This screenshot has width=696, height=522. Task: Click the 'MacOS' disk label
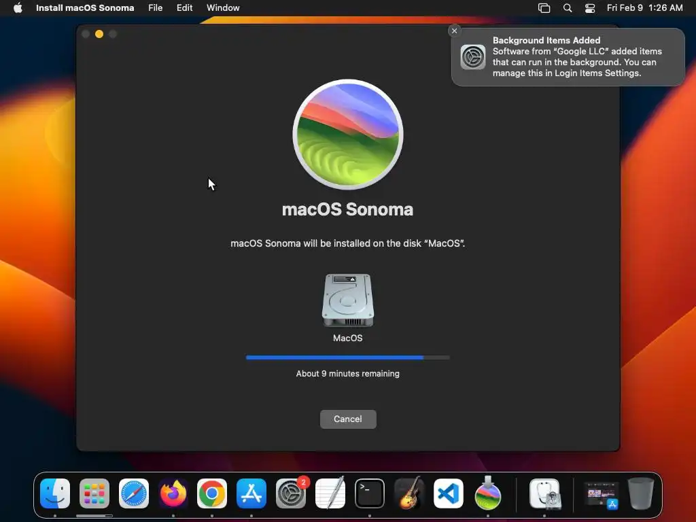coord(348,338)
